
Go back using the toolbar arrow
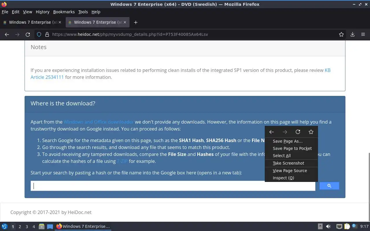(x=7, y=34)
